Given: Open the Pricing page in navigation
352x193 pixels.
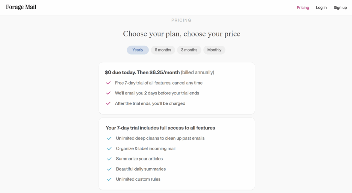Looking at the screenshot, I should click(303, 8).
